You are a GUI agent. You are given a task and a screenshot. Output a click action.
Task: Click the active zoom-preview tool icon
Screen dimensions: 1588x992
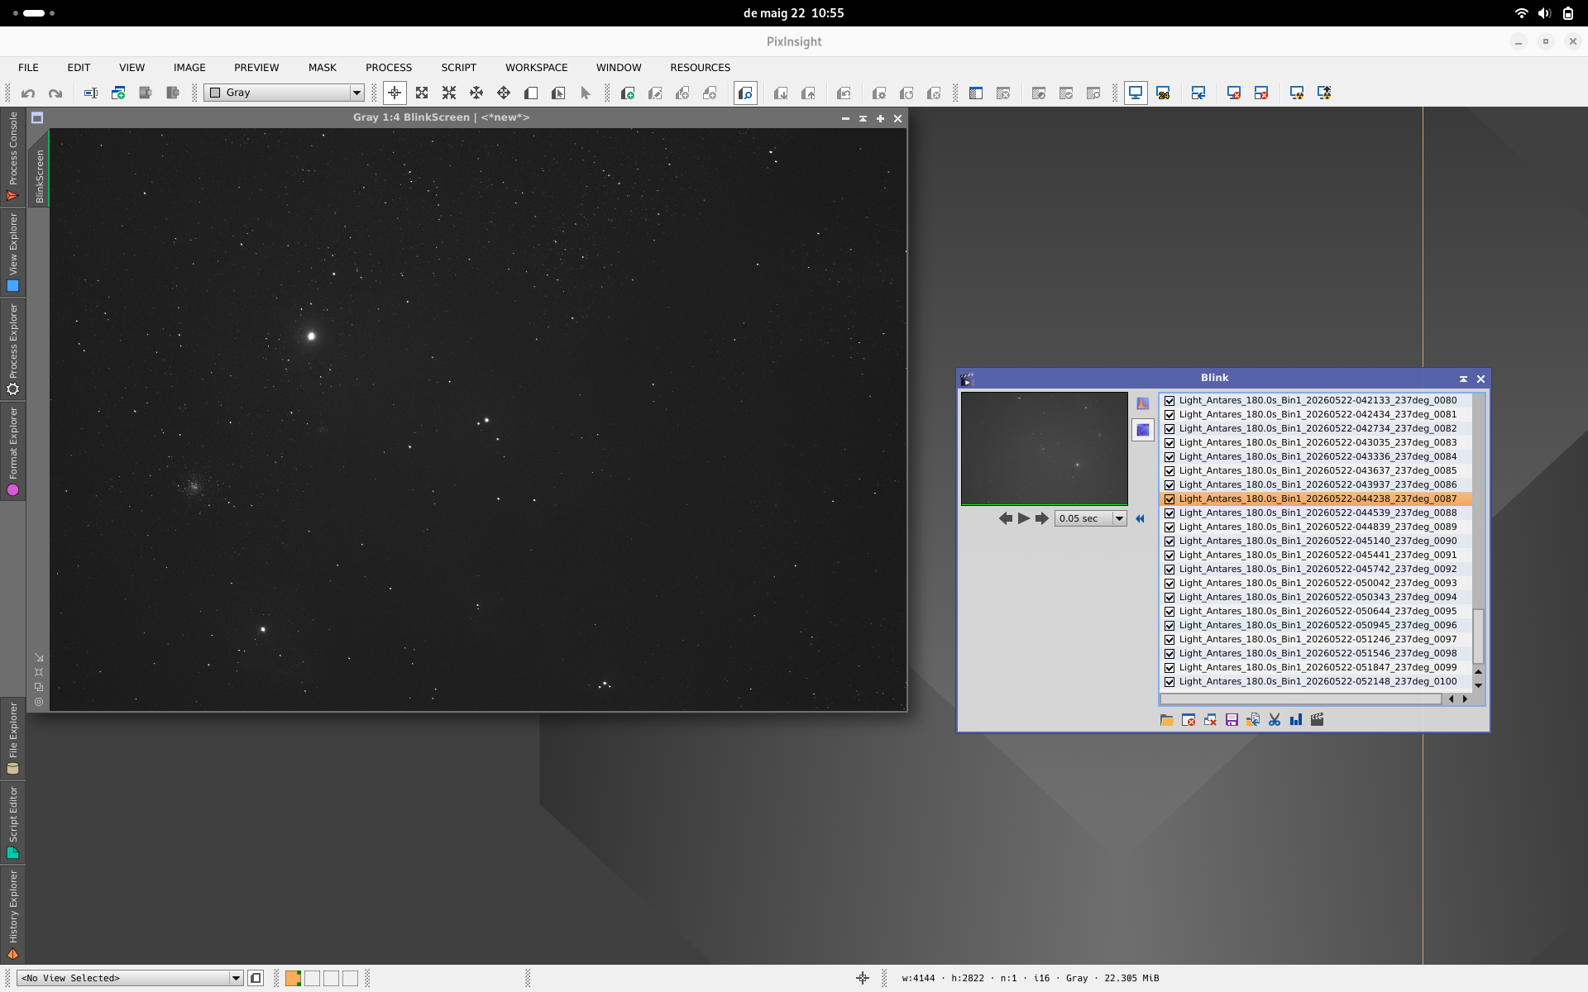point(745,93)
